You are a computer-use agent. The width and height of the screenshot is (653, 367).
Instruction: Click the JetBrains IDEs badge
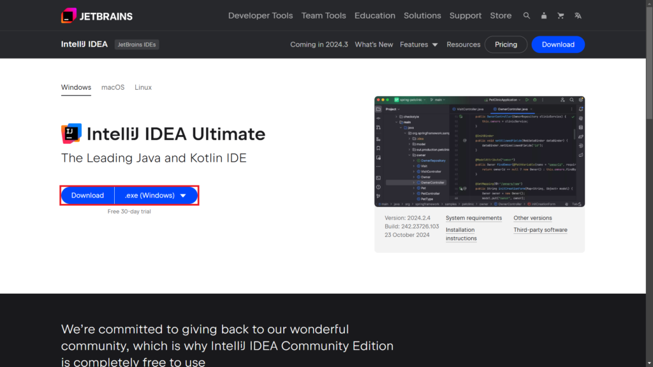(136, 45)
